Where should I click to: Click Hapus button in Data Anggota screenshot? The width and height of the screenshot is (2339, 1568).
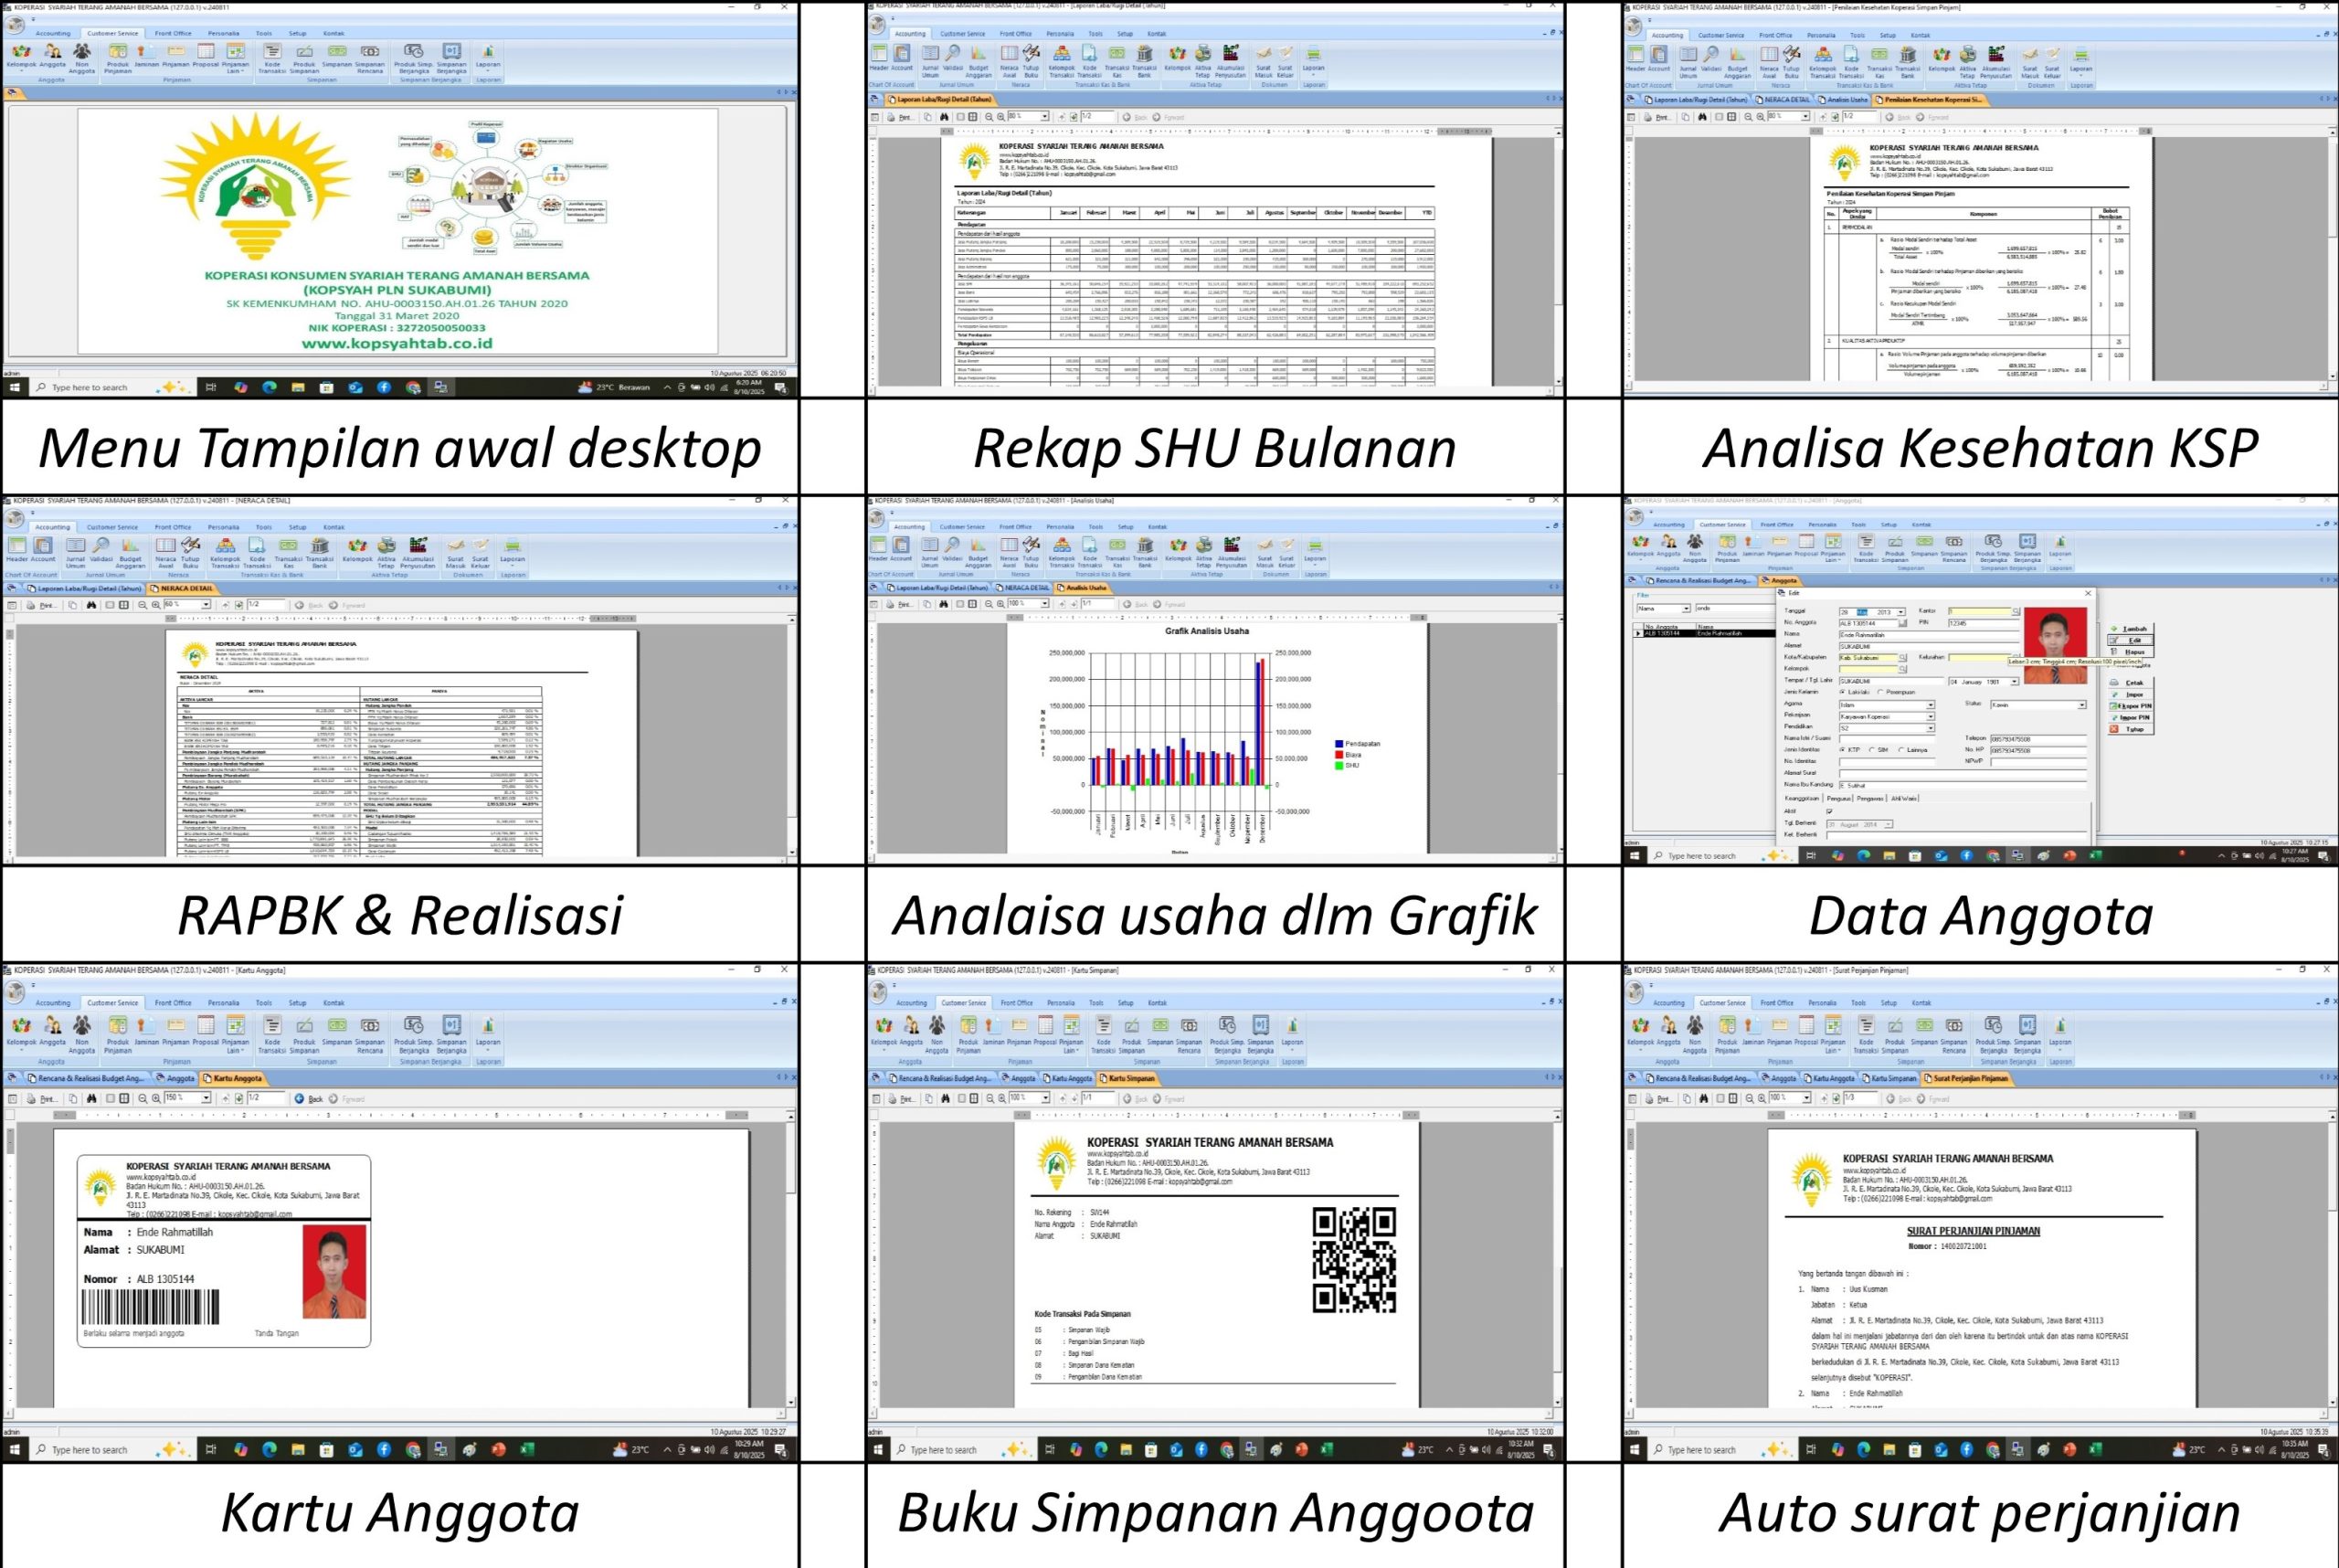click(x=2131, y=652)
